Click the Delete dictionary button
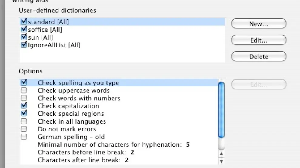The image size is (300, 168). pos(258,57)
